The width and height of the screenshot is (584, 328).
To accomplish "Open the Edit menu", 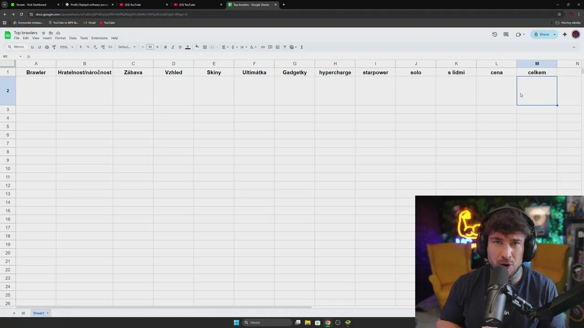I will [26, 38].
